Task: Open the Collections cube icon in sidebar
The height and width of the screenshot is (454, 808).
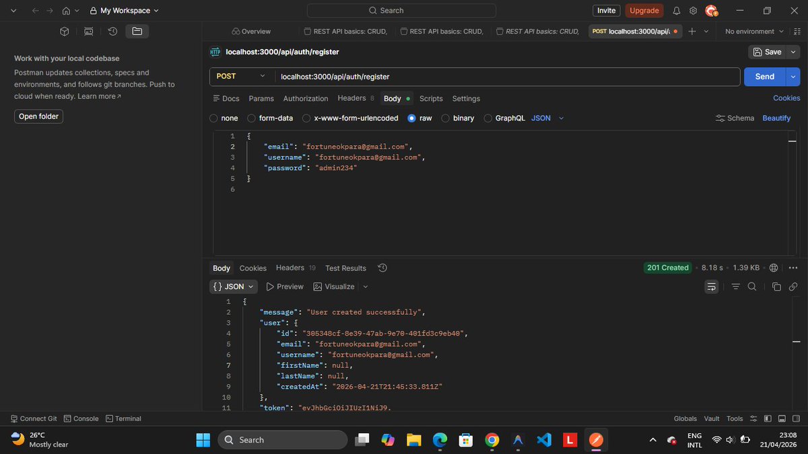Action: tap(65, 32)
